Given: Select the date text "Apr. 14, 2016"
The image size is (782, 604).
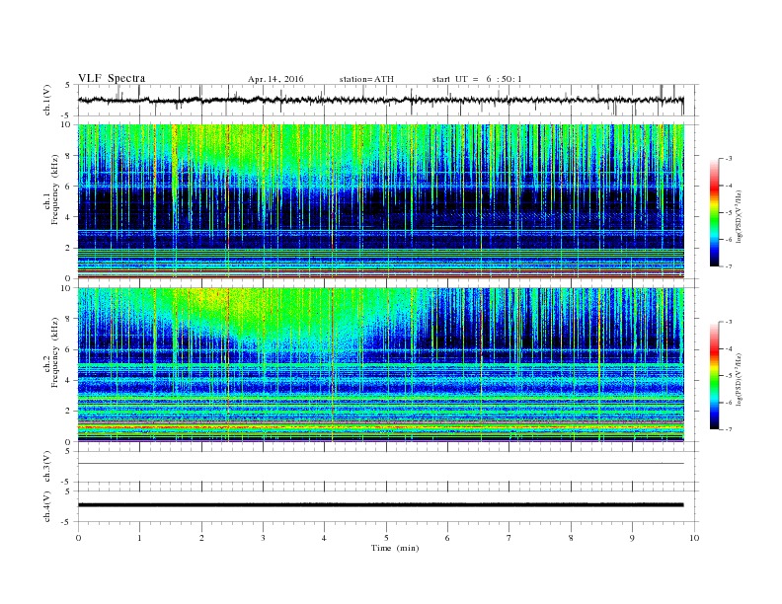Looking at the screenshot, I should tap(275, 79).
